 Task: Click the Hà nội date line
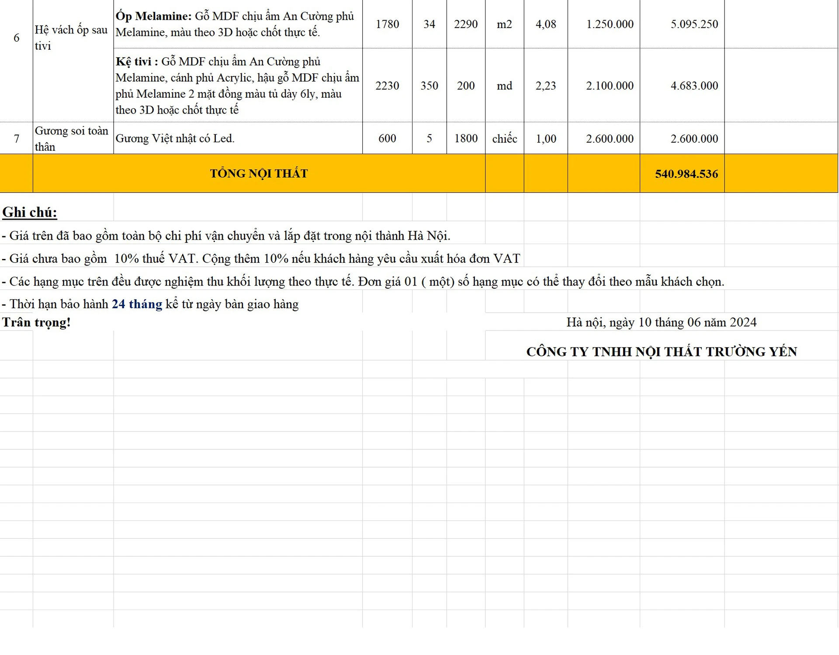[x=661, y=322]
